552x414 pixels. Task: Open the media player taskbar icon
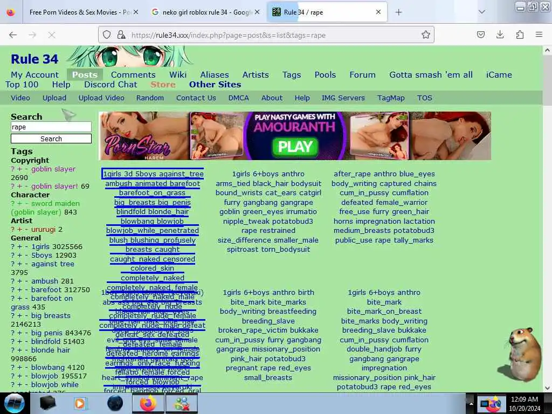pyautogui.click(x=80, y=403)
